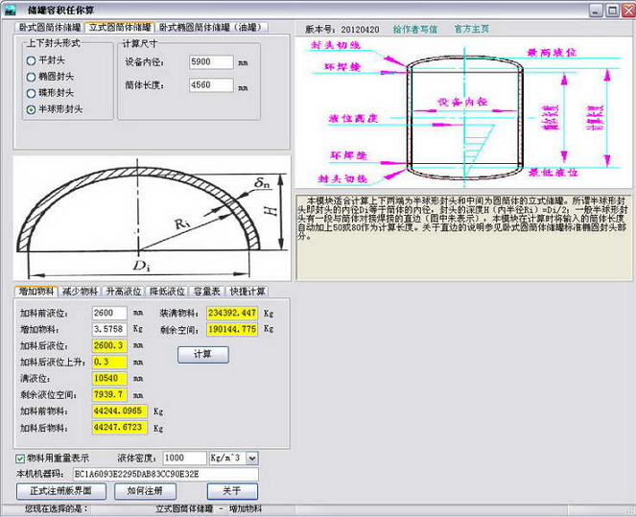Select the 碟形封头 option
Screen dimensions: 636x517
(32, 93)
